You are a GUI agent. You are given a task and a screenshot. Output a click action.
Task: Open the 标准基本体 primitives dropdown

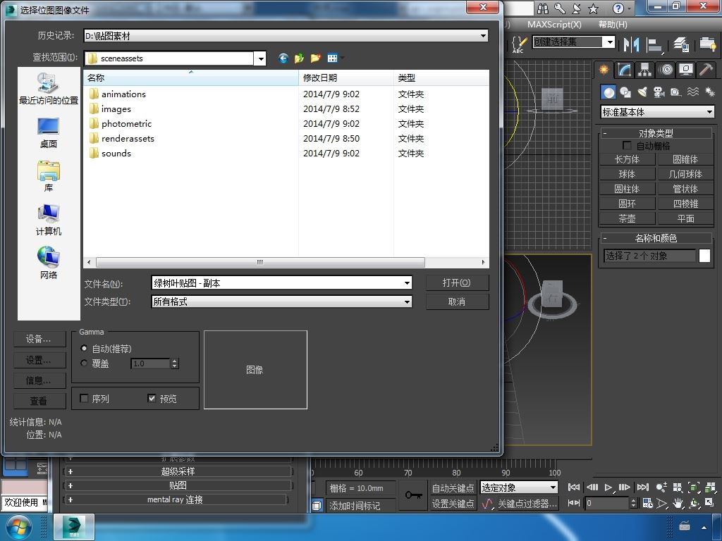tap(658, 112)
